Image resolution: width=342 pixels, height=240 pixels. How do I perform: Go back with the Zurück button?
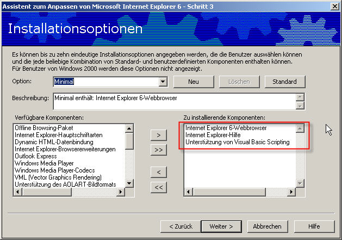pos(181,226)
